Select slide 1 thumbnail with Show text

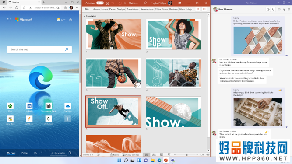point(113,34)
